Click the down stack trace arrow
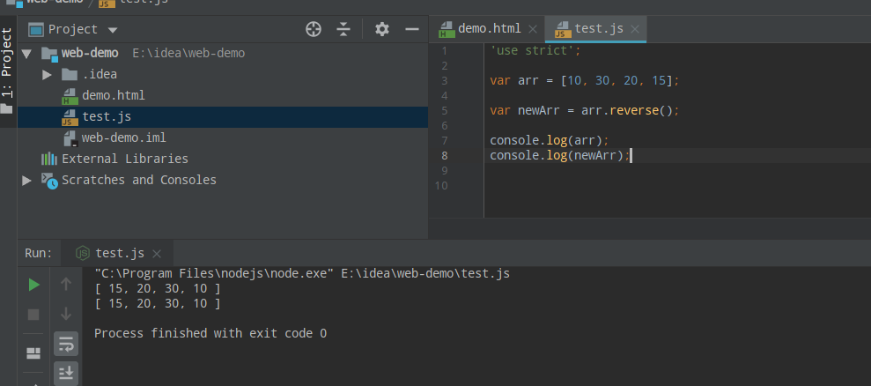The height and width of the screenshot is (386, 871). point(65,314)
